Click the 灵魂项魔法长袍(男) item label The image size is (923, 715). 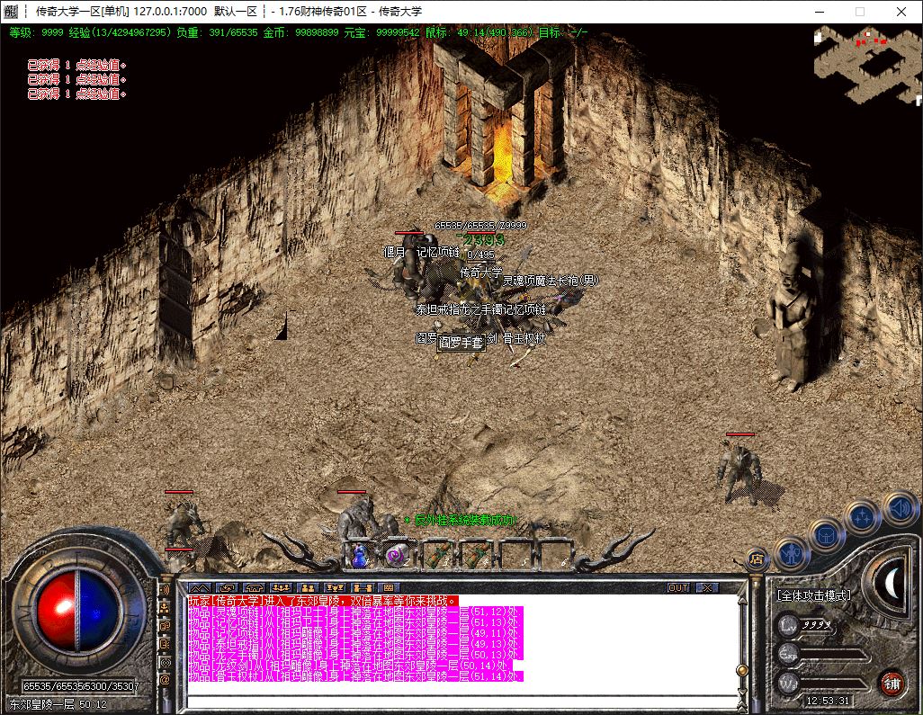pos(551,281)
